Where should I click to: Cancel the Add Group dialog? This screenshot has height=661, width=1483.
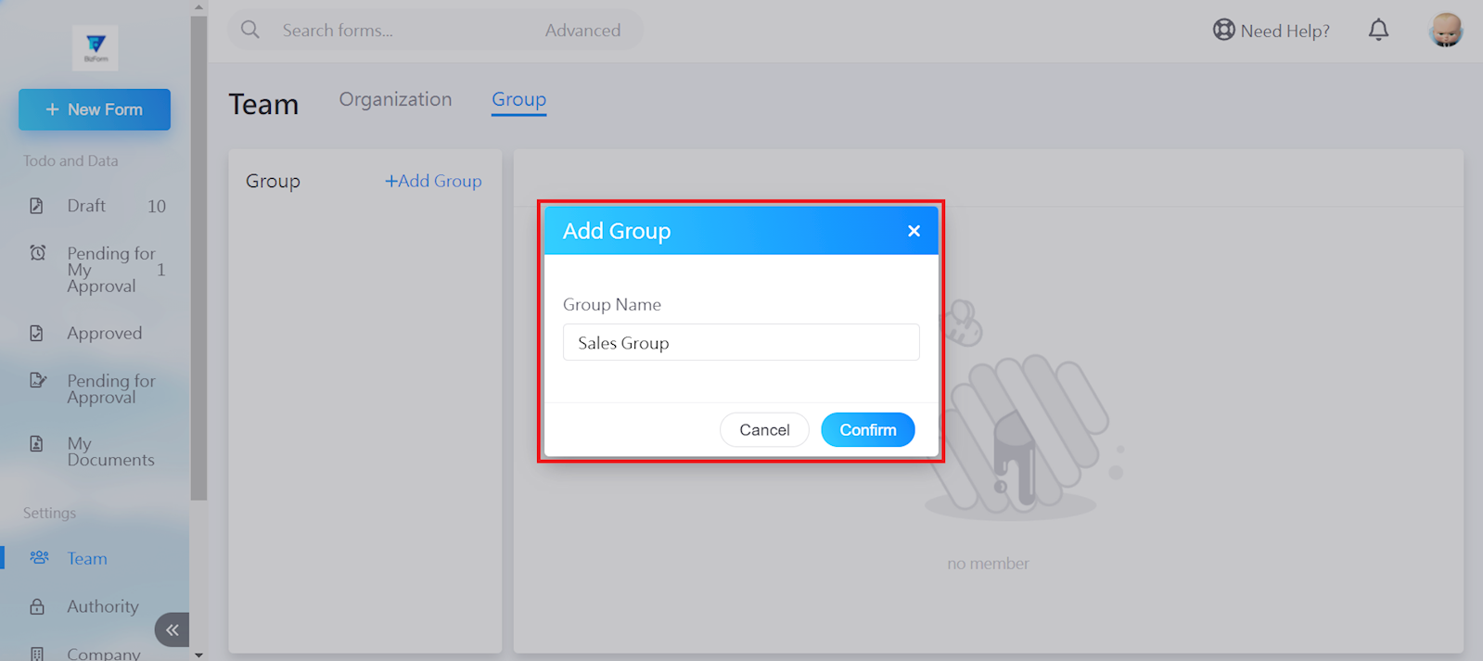764,430
